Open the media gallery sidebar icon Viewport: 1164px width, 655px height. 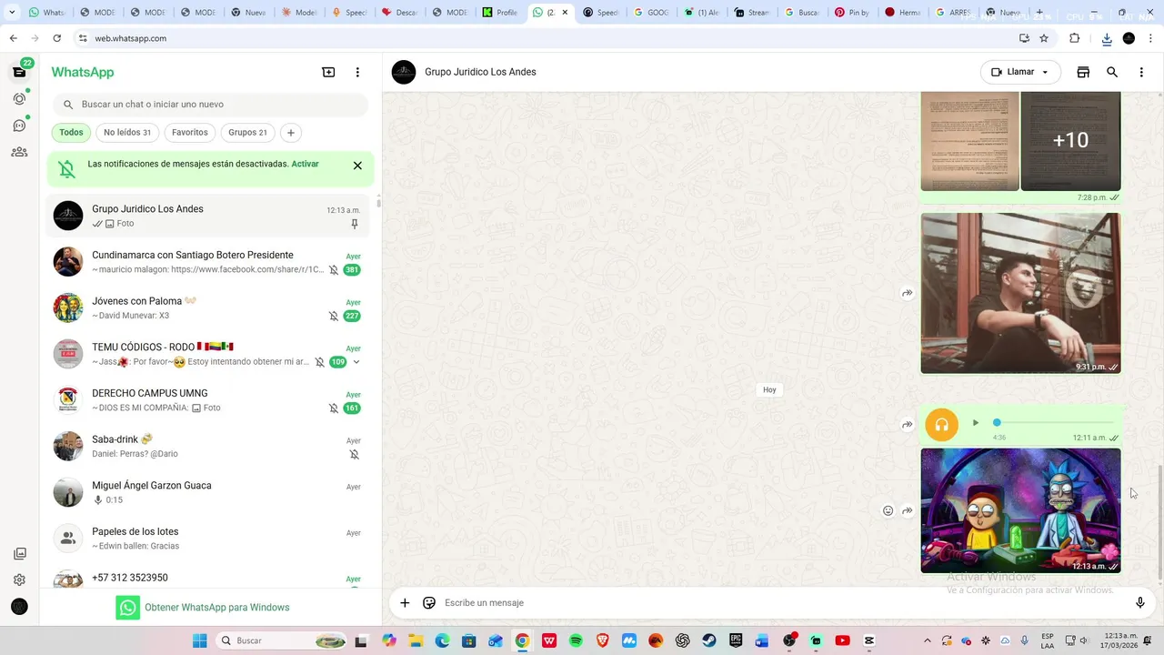point(19,553)
